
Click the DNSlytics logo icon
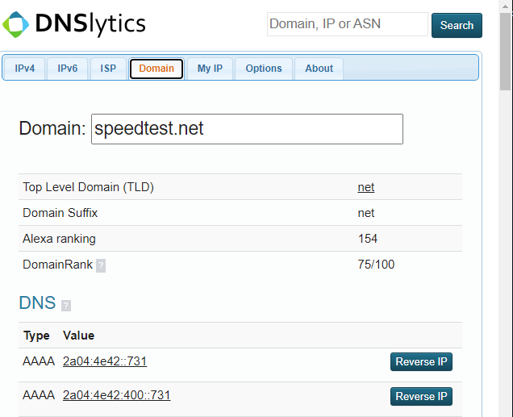pos(16,24)
